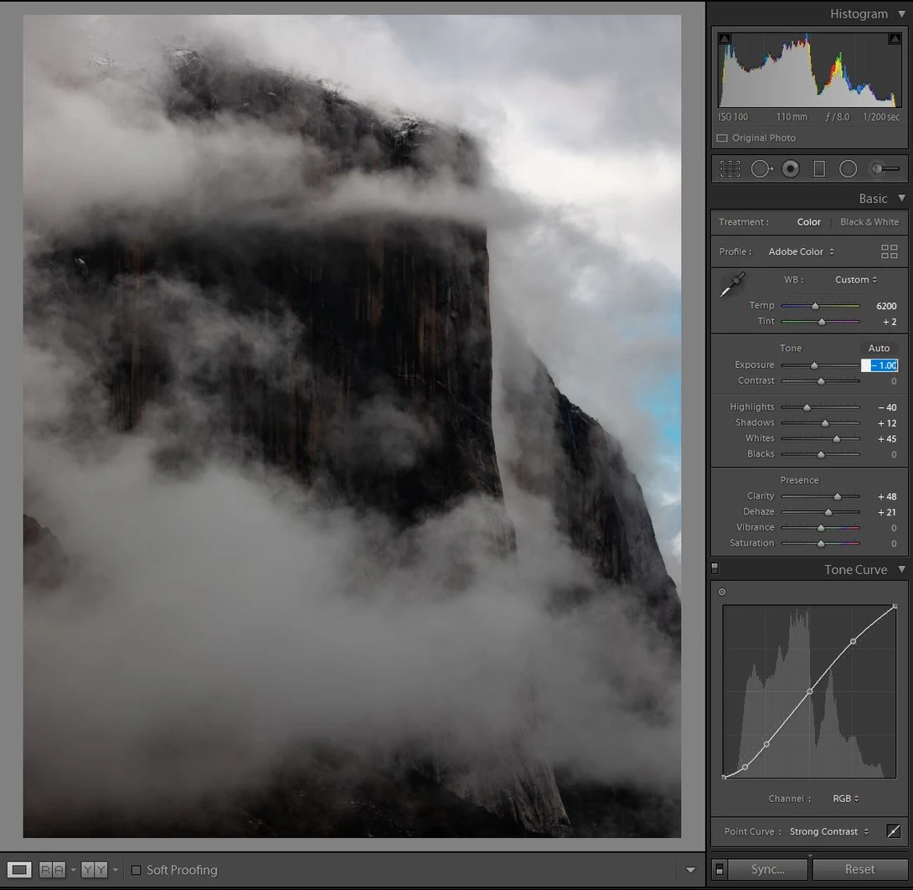Open the YY before/after options arrow
The image size is (913, 890).
click(x=115, y=870)
